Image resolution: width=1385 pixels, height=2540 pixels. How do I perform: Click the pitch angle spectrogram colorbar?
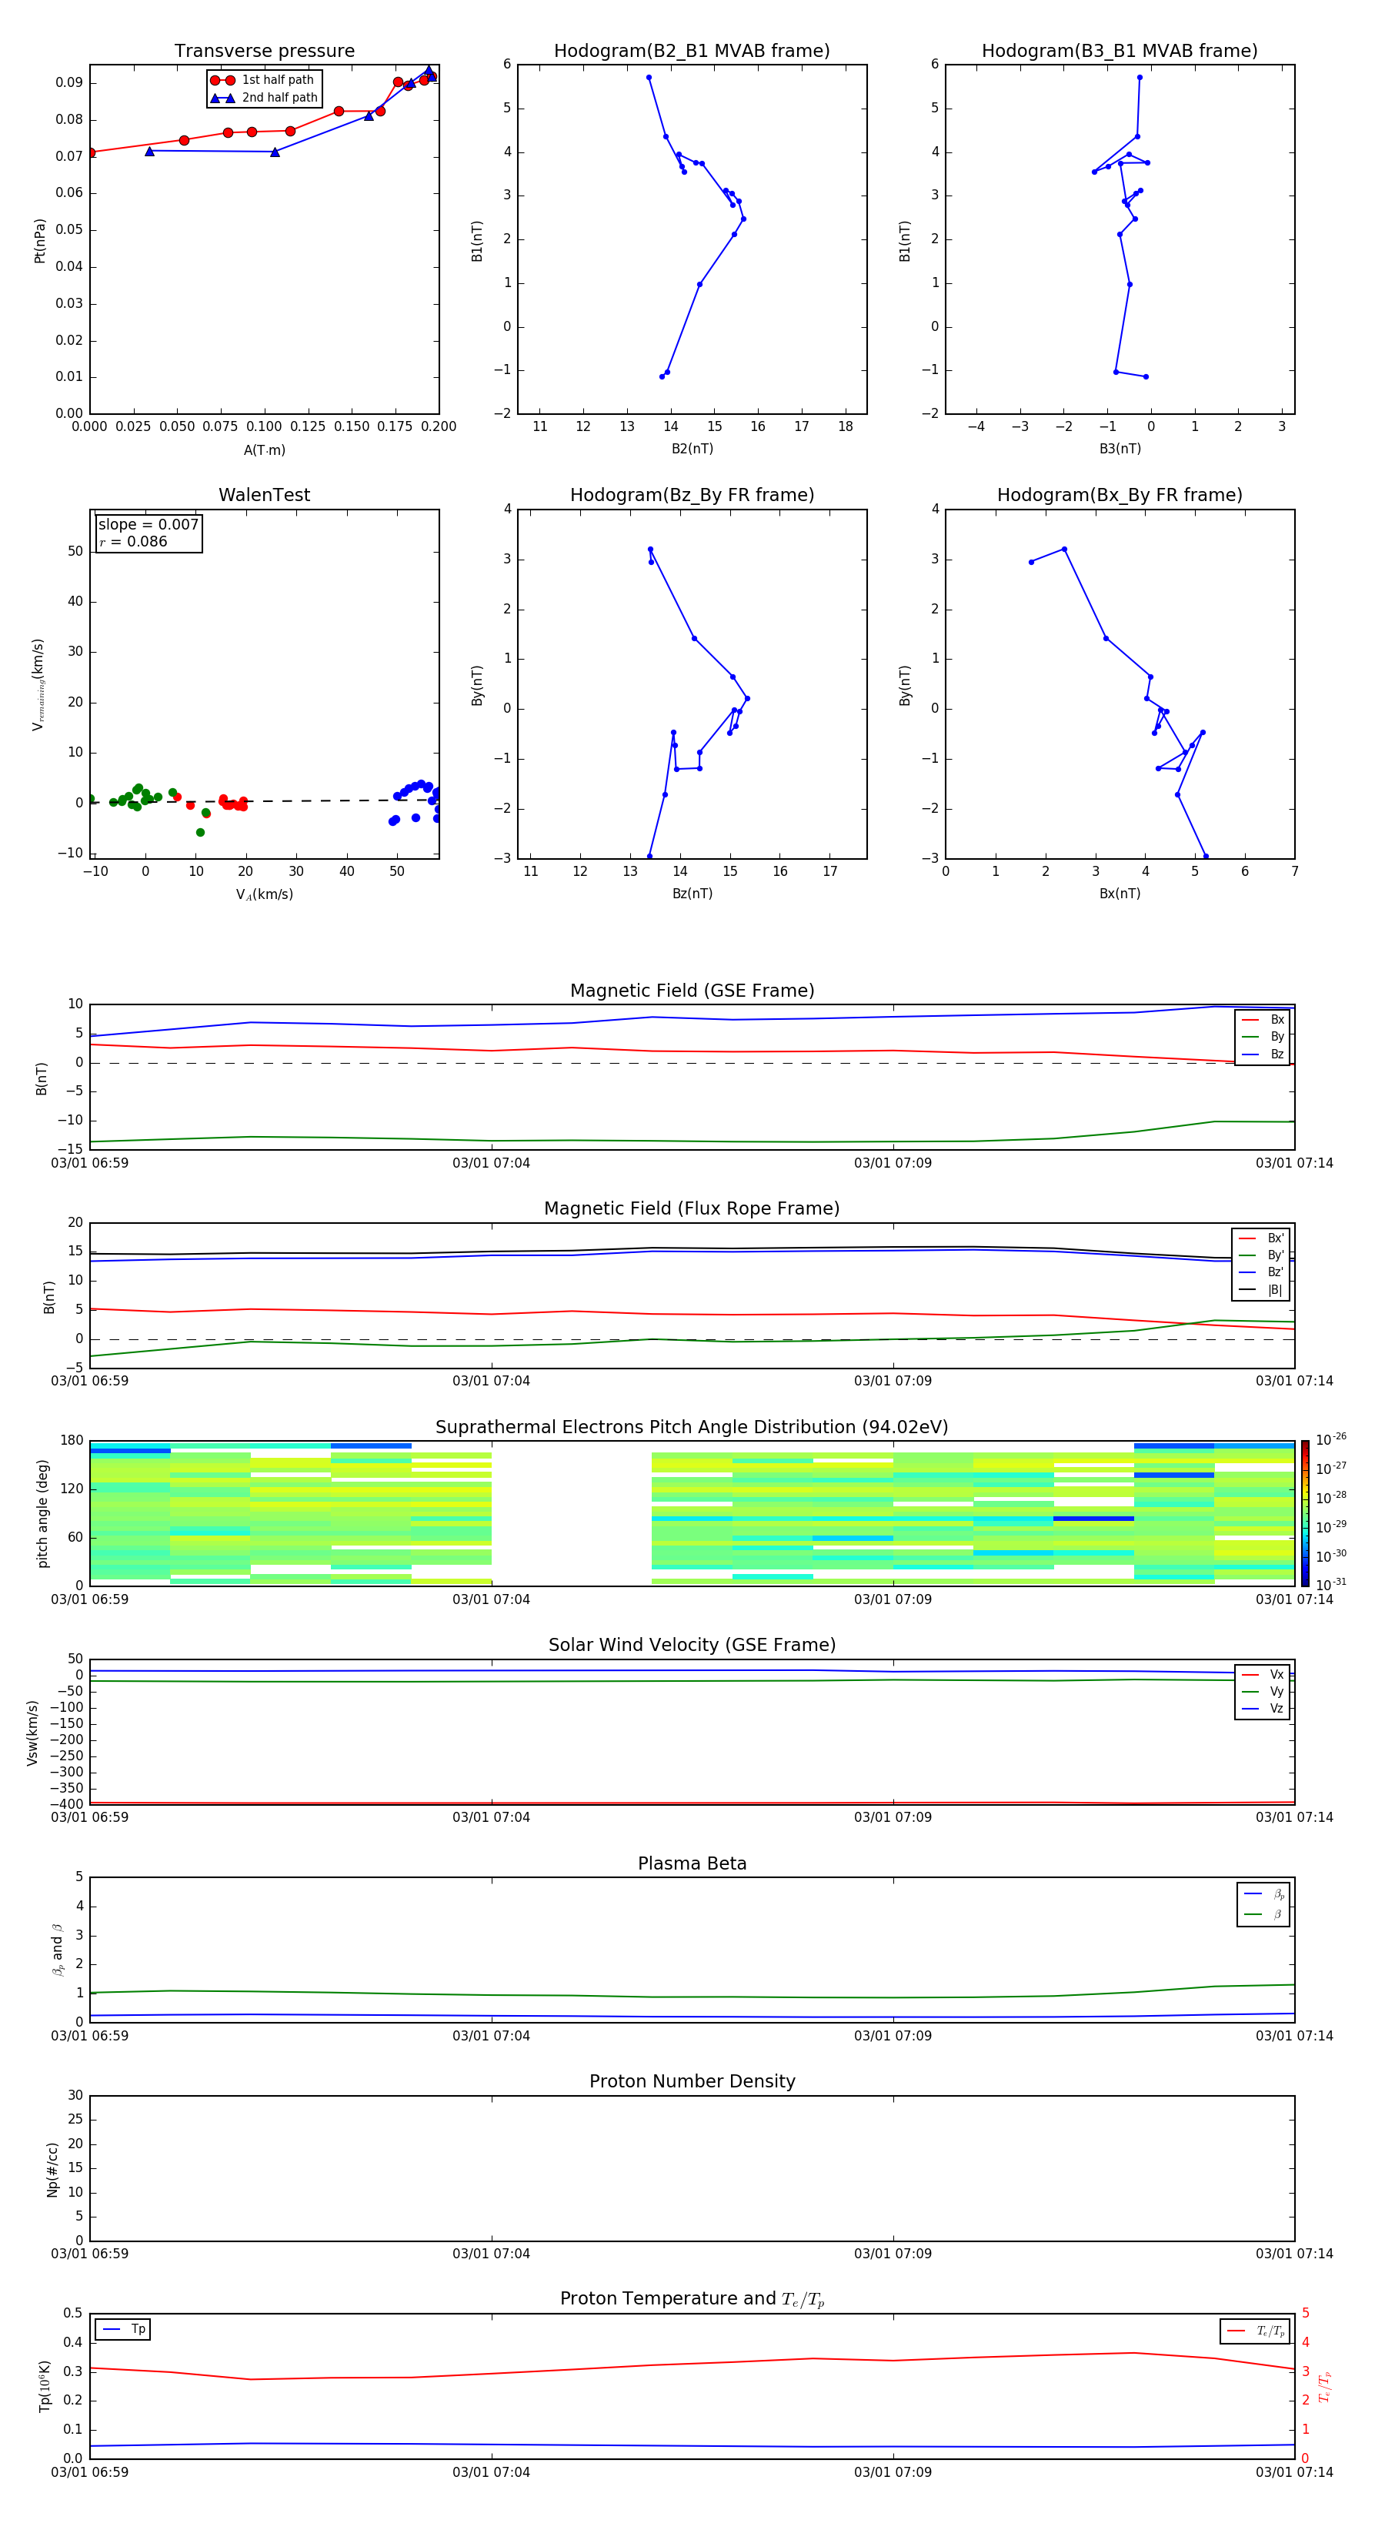pos(1305,1513)
